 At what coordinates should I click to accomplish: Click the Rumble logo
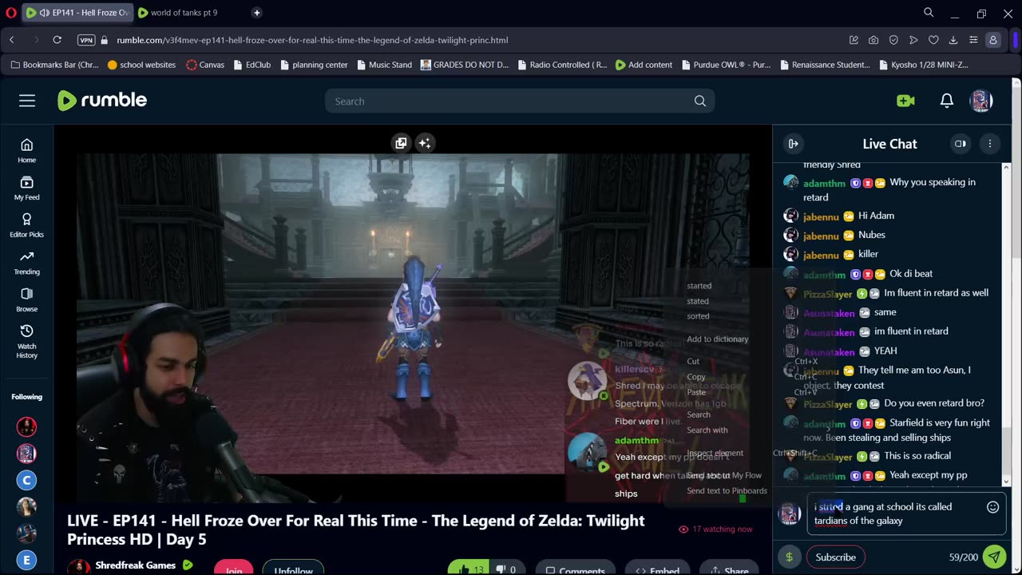point(102,101)
